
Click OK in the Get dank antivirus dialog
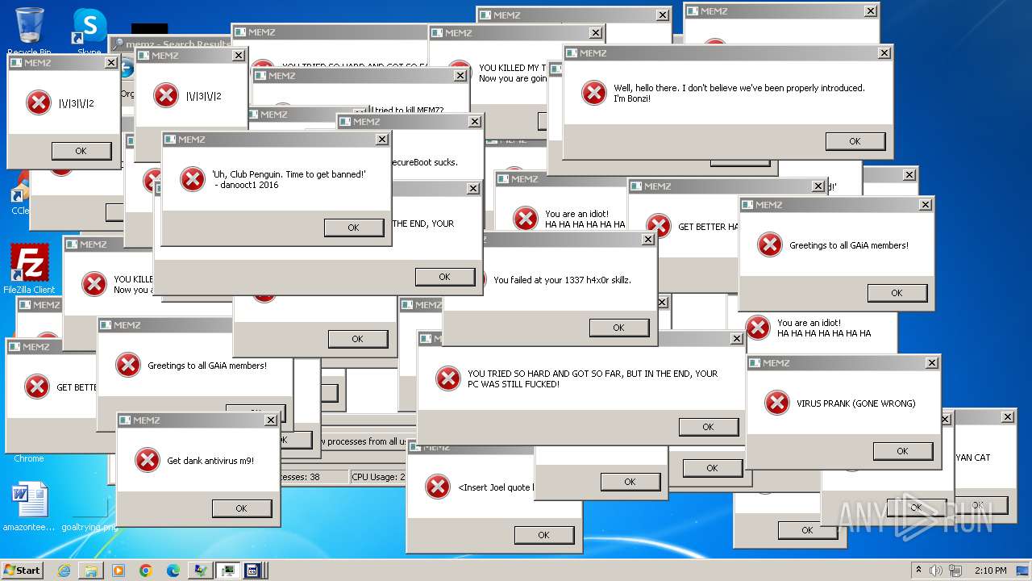click(x=242, y=508)
